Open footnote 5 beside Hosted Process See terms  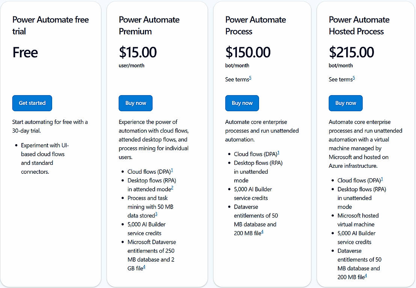point(354,78)
